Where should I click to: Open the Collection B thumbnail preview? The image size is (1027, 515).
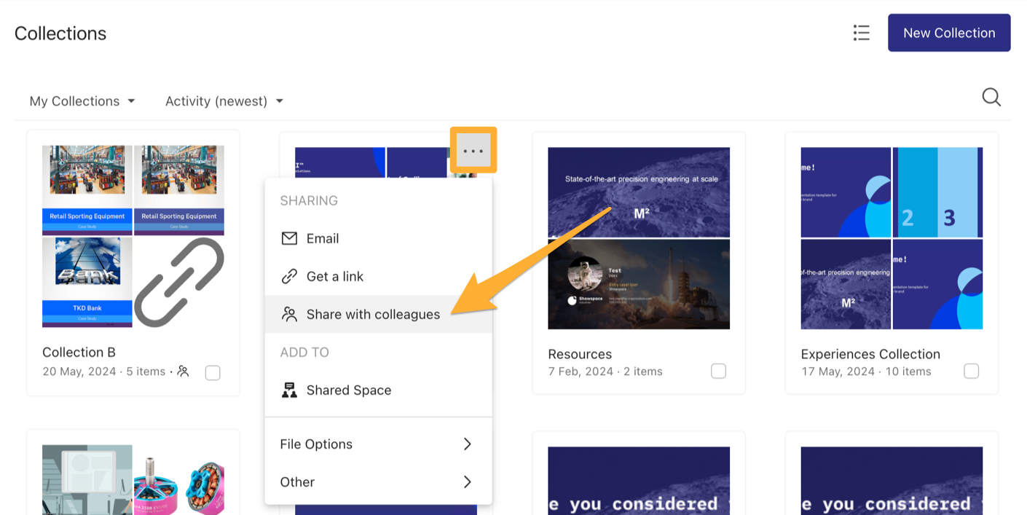click(133, 236)
